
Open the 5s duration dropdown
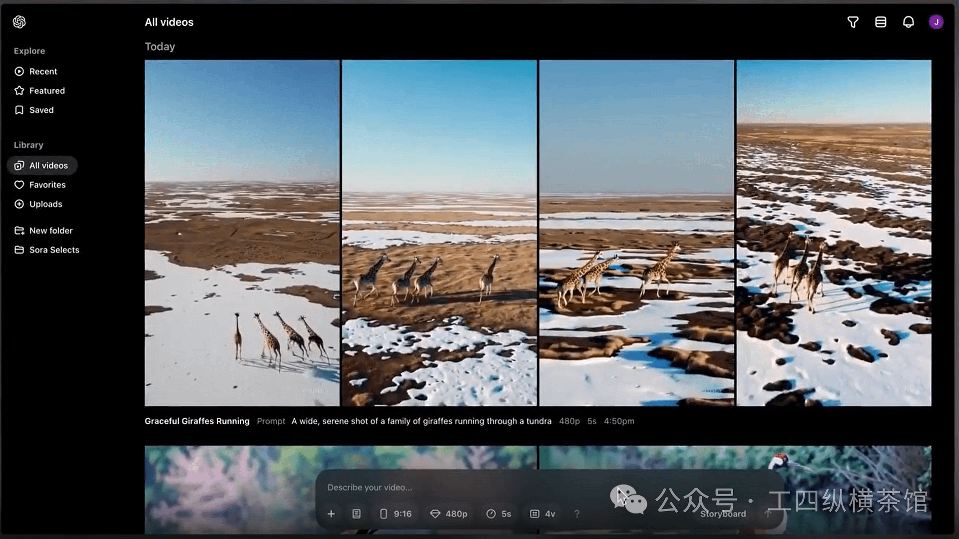498,514
